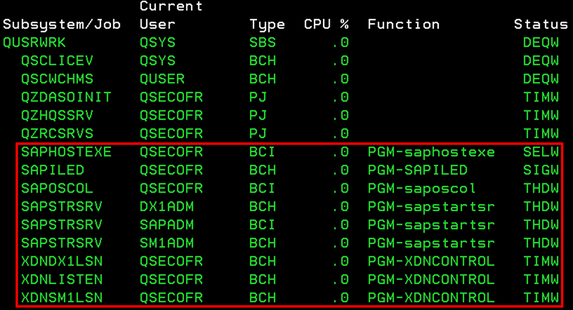The height and width of the screenshot is (310, 573).
Task: Click the CPU % column header
Action: pyautogui.click(x=326, y=25)
